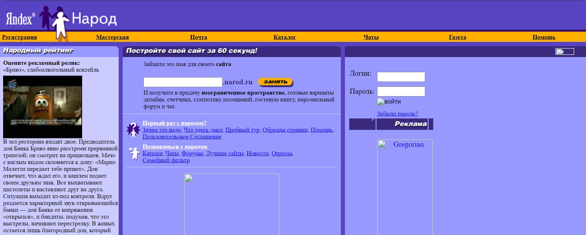View the Образцы страниц link

(285, 130)
